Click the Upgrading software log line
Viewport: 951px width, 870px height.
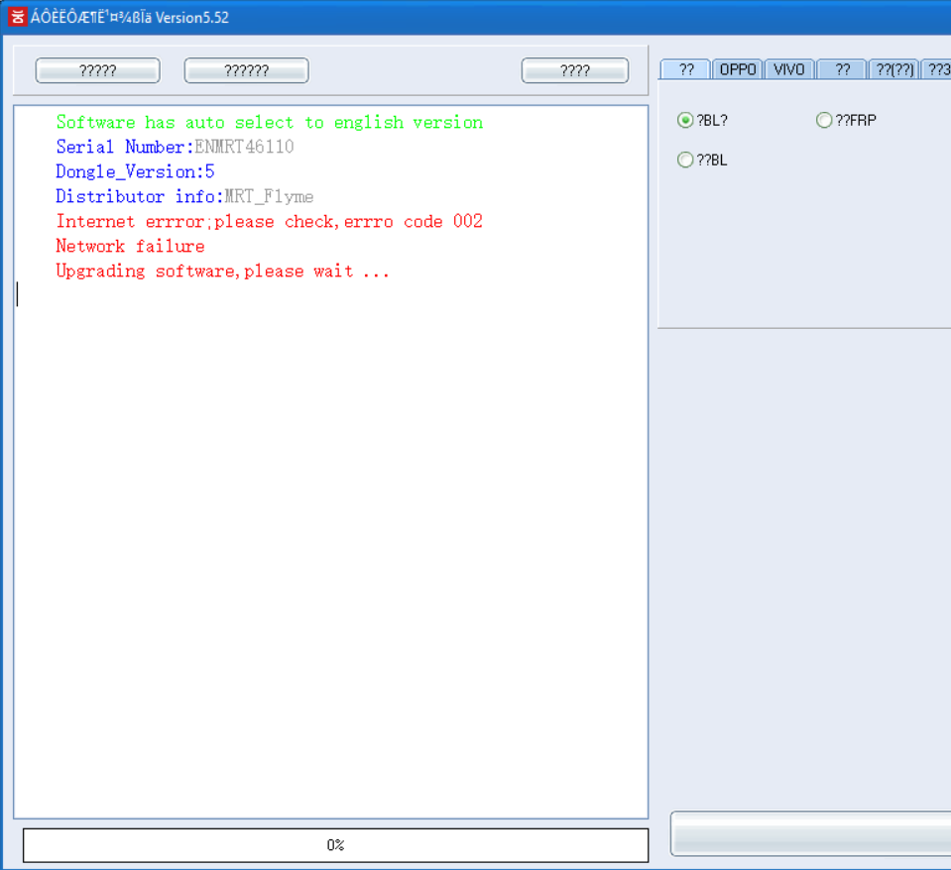tap(222, 271)
